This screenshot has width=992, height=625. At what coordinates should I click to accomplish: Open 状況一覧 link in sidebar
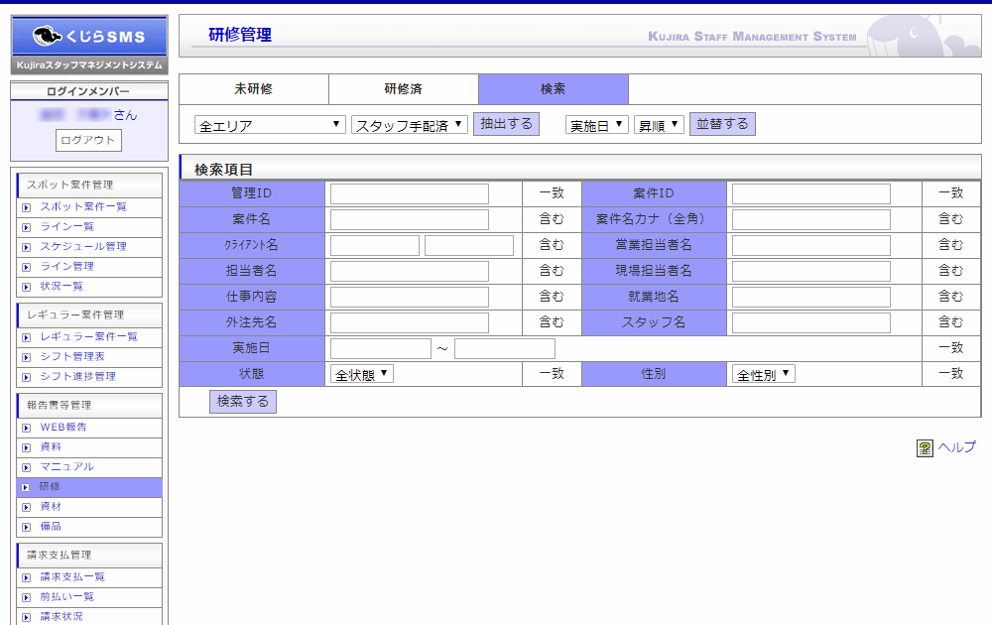click(62, 286)
